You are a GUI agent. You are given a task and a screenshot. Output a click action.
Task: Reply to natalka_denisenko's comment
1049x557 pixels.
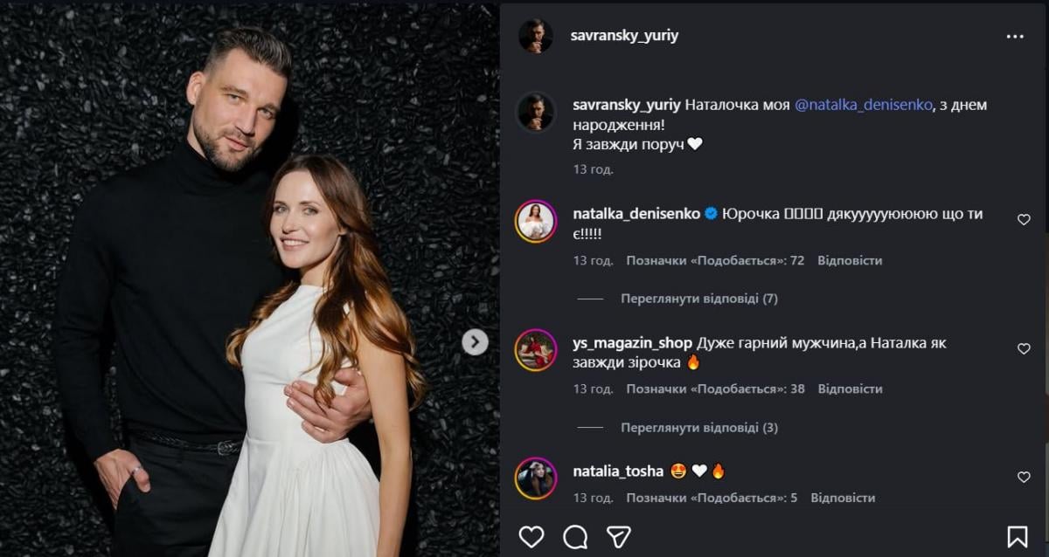850,260
